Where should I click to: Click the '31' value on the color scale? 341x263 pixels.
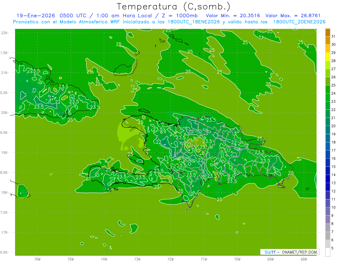(334, 36)
